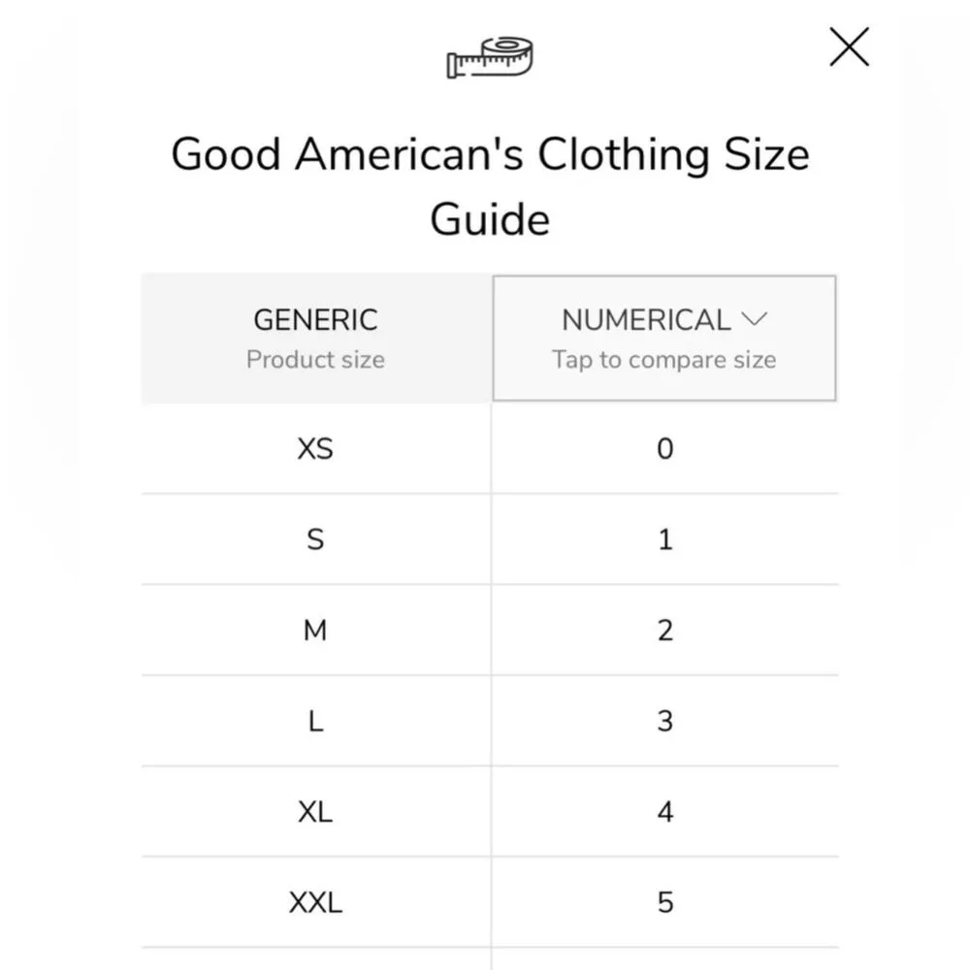Click numerical size 1
The image size is (970, 970).
[664, 539]
